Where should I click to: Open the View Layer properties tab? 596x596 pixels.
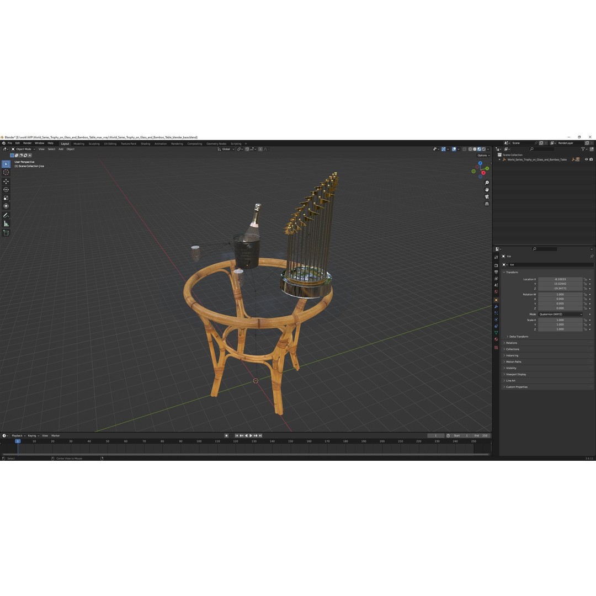click(x=496, y=278)
